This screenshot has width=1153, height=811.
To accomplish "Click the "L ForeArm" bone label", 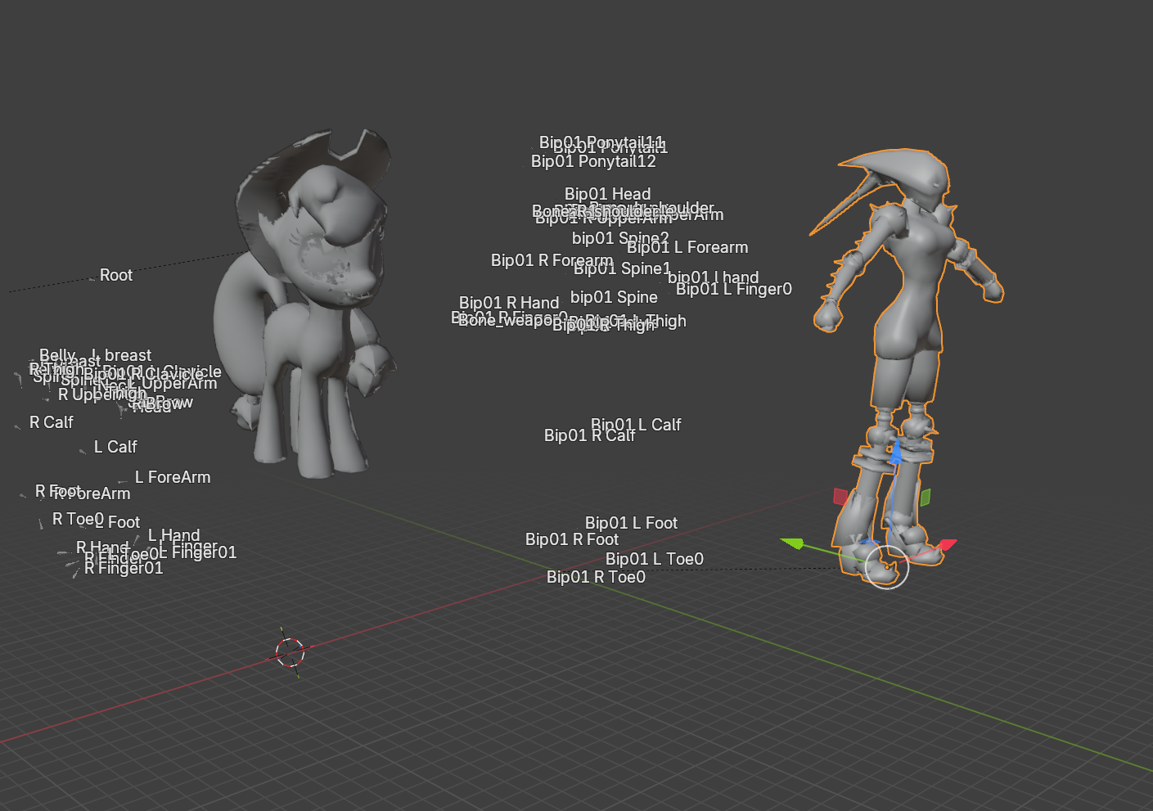I will tap(173, 477).
